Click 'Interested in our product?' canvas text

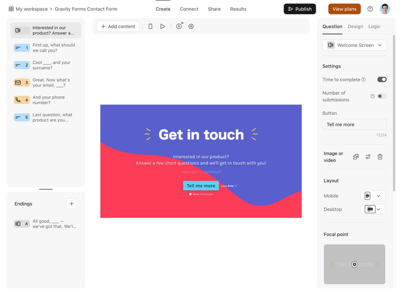tap(201, 157)
